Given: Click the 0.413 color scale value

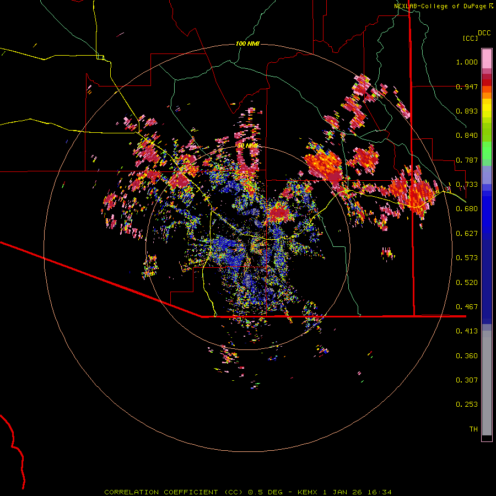Looking at the screenshot, I should [467, 331].
